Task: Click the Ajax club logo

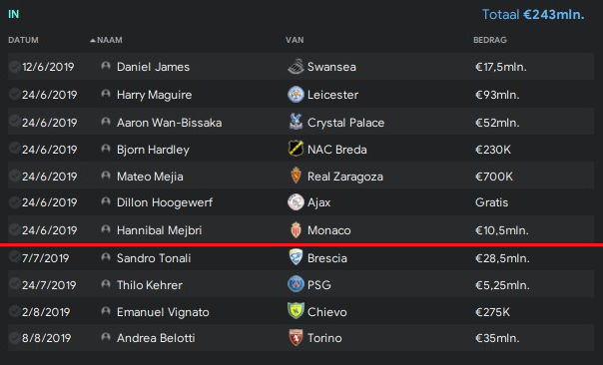Action: tap(296, 202)
